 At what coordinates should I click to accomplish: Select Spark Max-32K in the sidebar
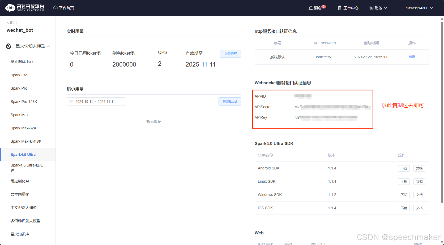point(23,128)
